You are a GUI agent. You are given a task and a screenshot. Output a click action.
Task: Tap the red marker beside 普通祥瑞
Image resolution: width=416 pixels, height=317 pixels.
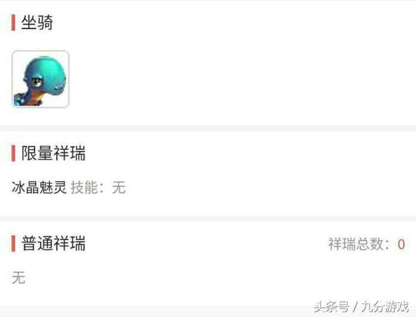[x=13, y=243]
